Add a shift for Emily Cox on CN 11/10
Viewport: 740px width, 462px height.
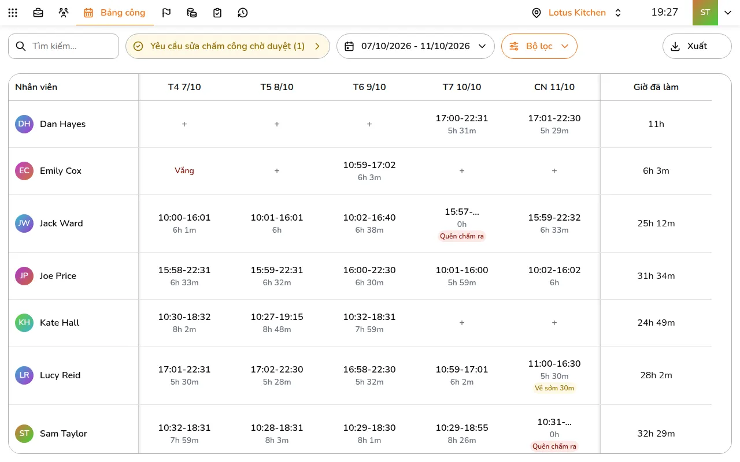tap(554, 171)
